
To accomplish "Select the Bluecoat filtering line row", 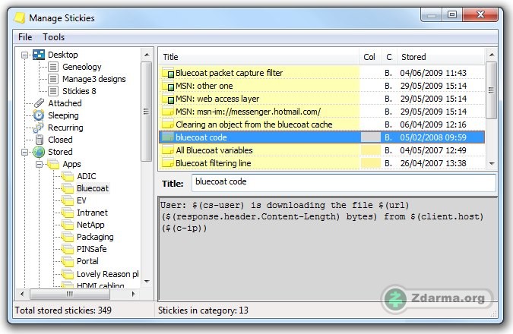I will coord(321,163).
